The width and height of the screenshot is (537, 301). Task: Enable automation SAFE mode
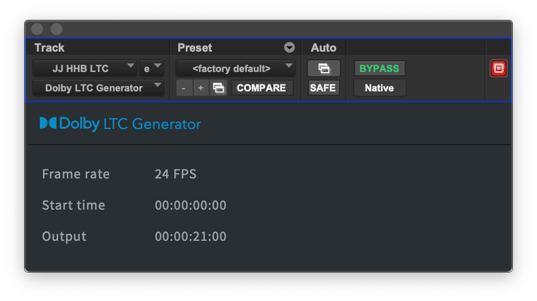point(323,88)
